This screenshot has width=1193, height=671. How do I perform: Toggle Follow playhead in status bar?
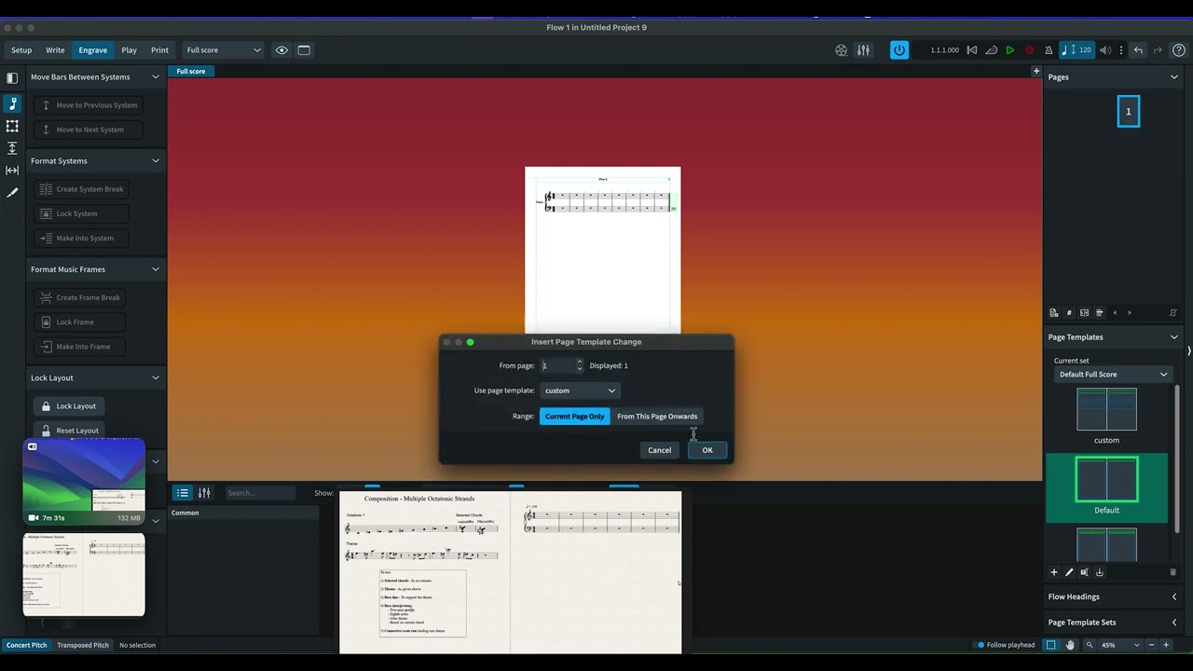(1006, 645)
